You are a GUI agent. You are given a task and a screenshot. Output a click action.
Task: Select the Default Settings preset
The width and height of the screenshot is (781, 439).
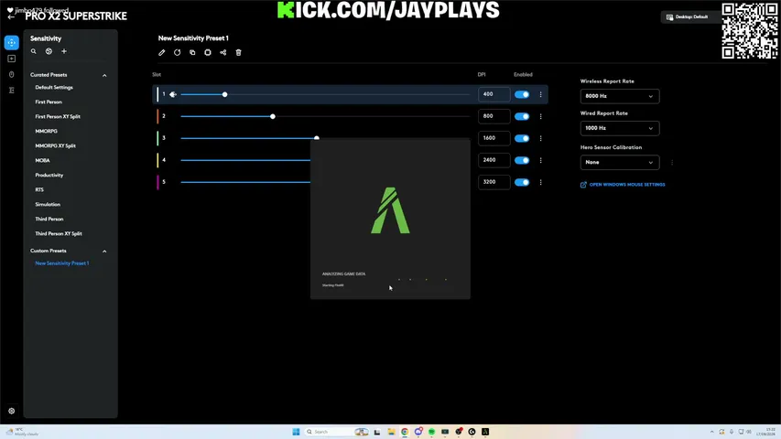point(54,88)
